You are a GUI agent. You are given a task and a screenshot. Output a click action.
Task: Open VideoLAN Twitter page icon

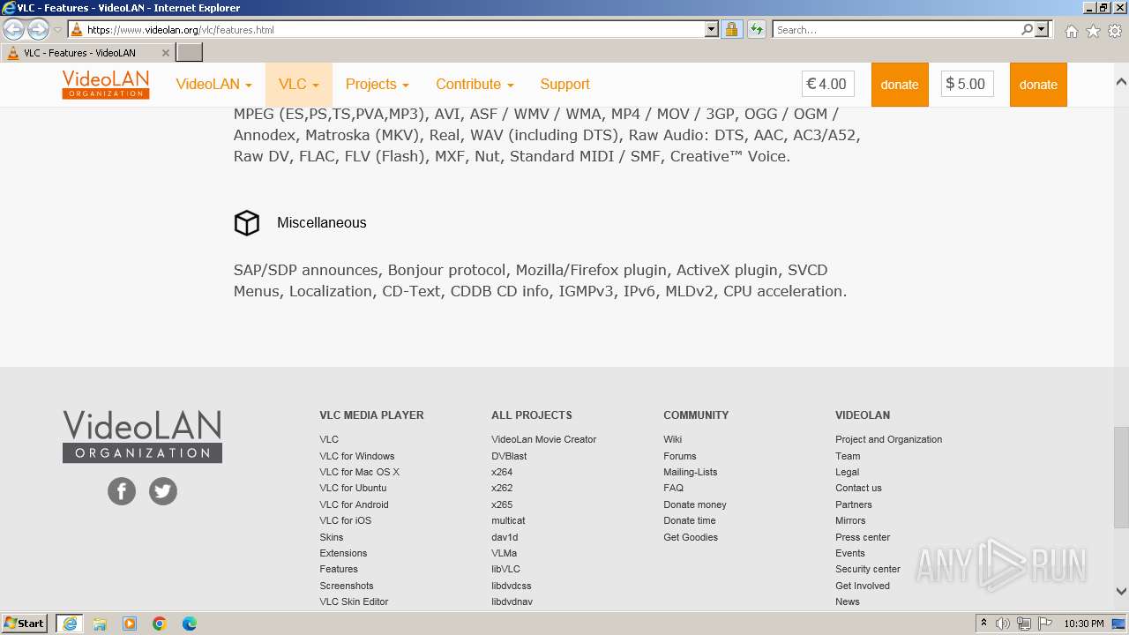click(x=163, y=491)
